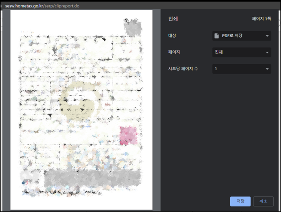Click the 인쇄 dialog title text
This screenshot has width=281, height=212.
point(173,19)
